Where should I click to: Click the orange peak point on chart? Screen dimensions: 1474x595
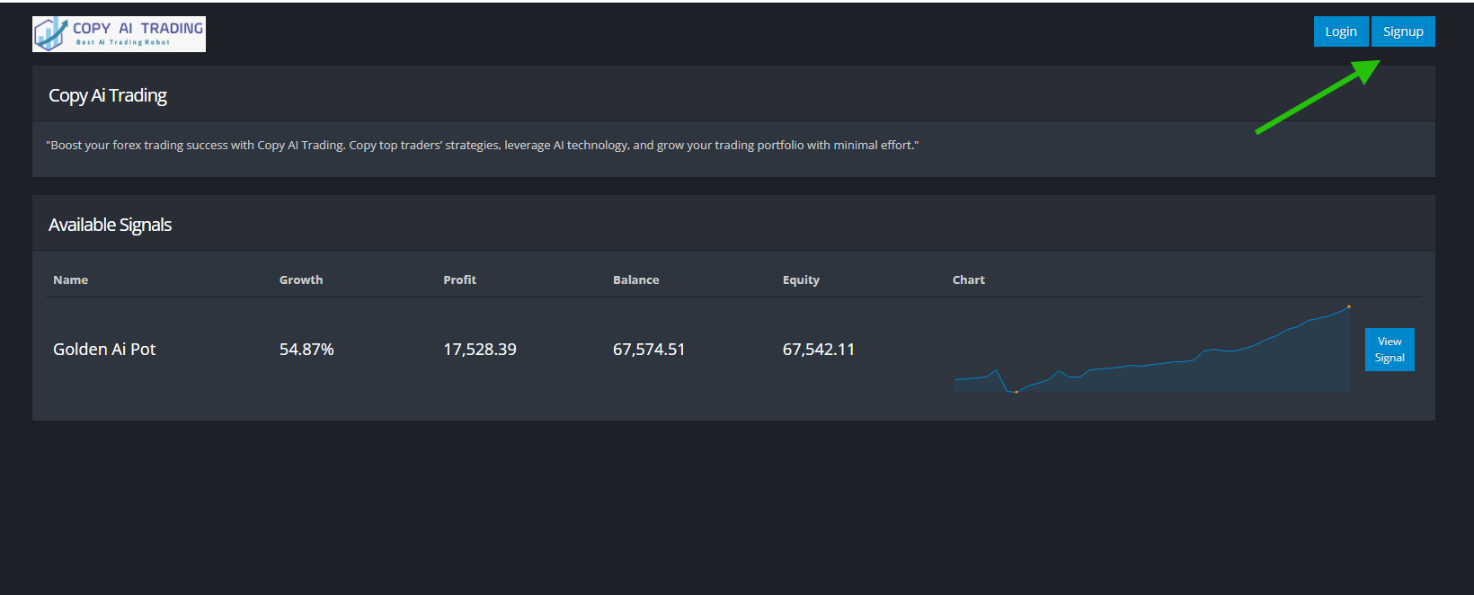(x=1348, y=306)
